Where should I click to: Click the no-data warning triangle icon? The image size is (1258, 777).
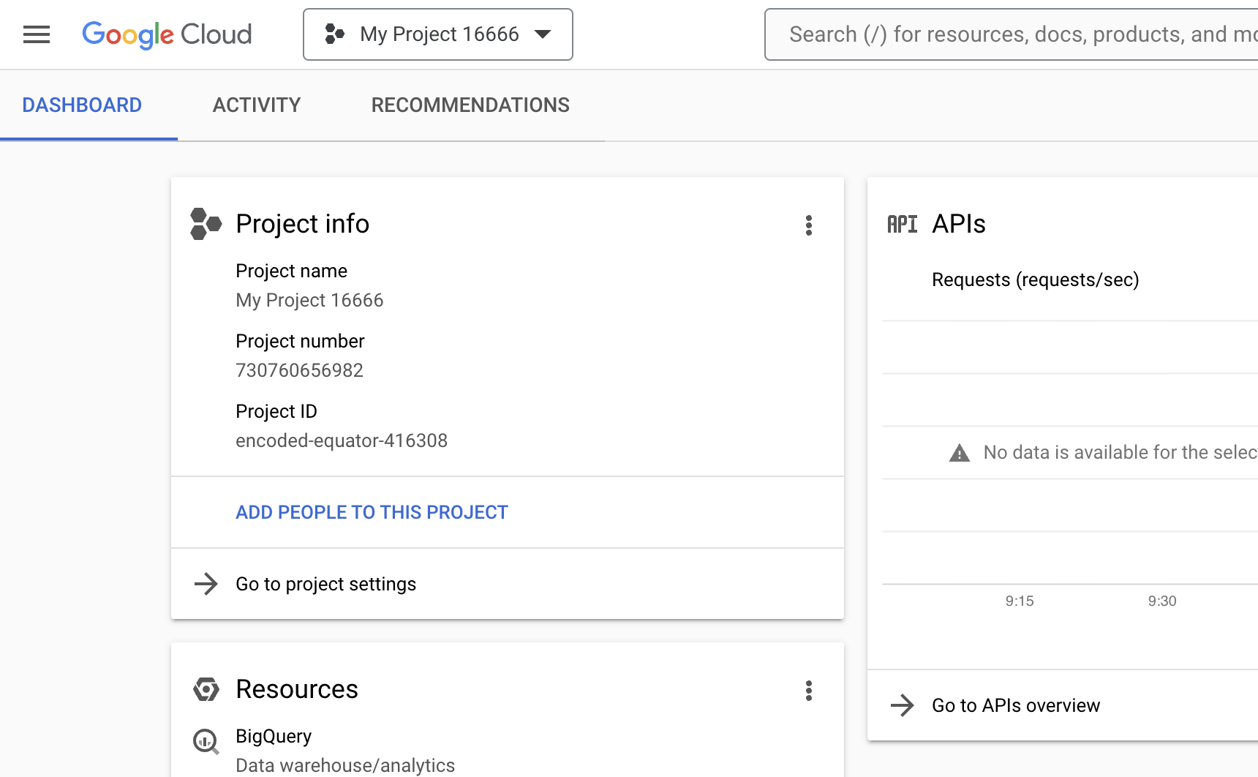(960, 453)
